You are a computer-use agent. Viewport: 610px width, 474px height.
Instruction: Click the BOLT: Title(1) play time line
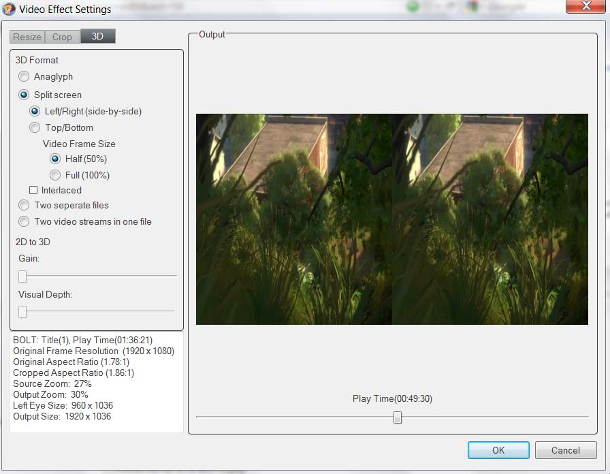click(x=83, y=340)
